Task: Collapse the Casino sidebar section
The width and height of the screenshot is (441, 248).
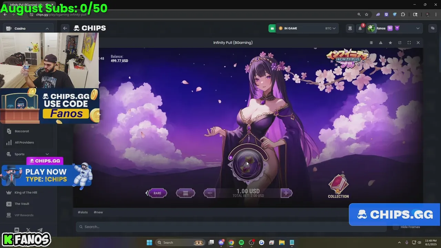Action: click(x=47, y=29)
